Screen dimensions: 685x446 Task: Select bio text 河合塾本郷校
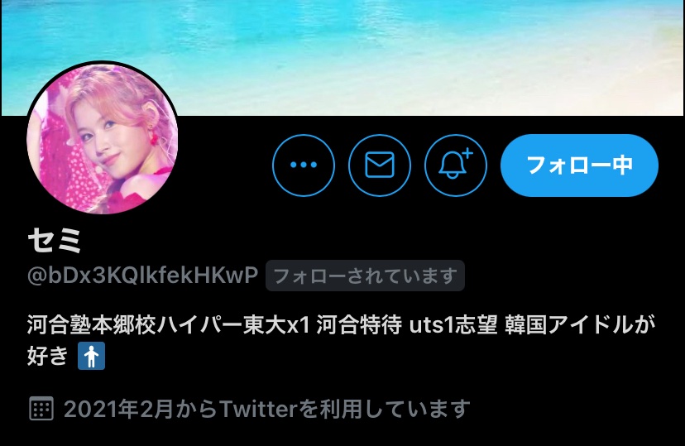(91, 324)
